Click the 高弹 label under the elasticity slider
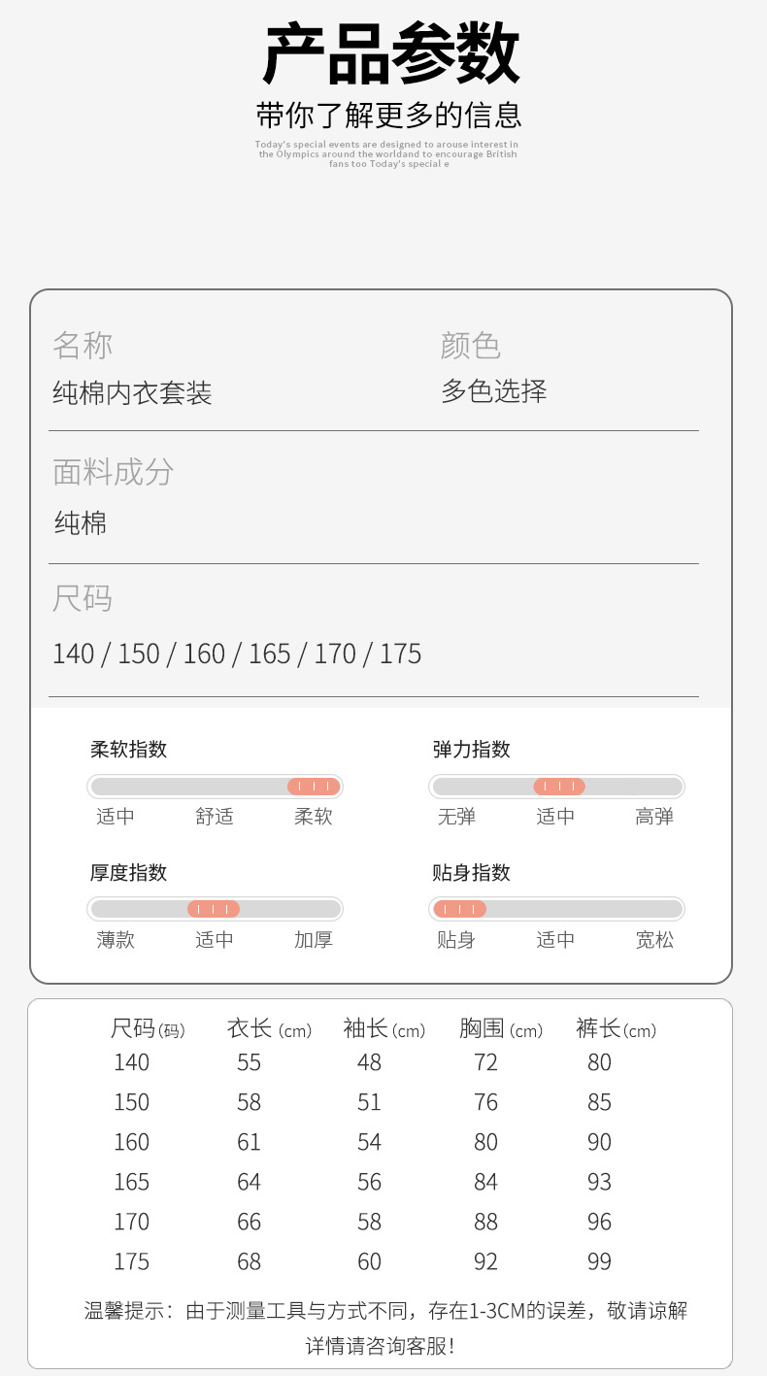Screen dimensions: 767x1376 click(x=654, y=817)
